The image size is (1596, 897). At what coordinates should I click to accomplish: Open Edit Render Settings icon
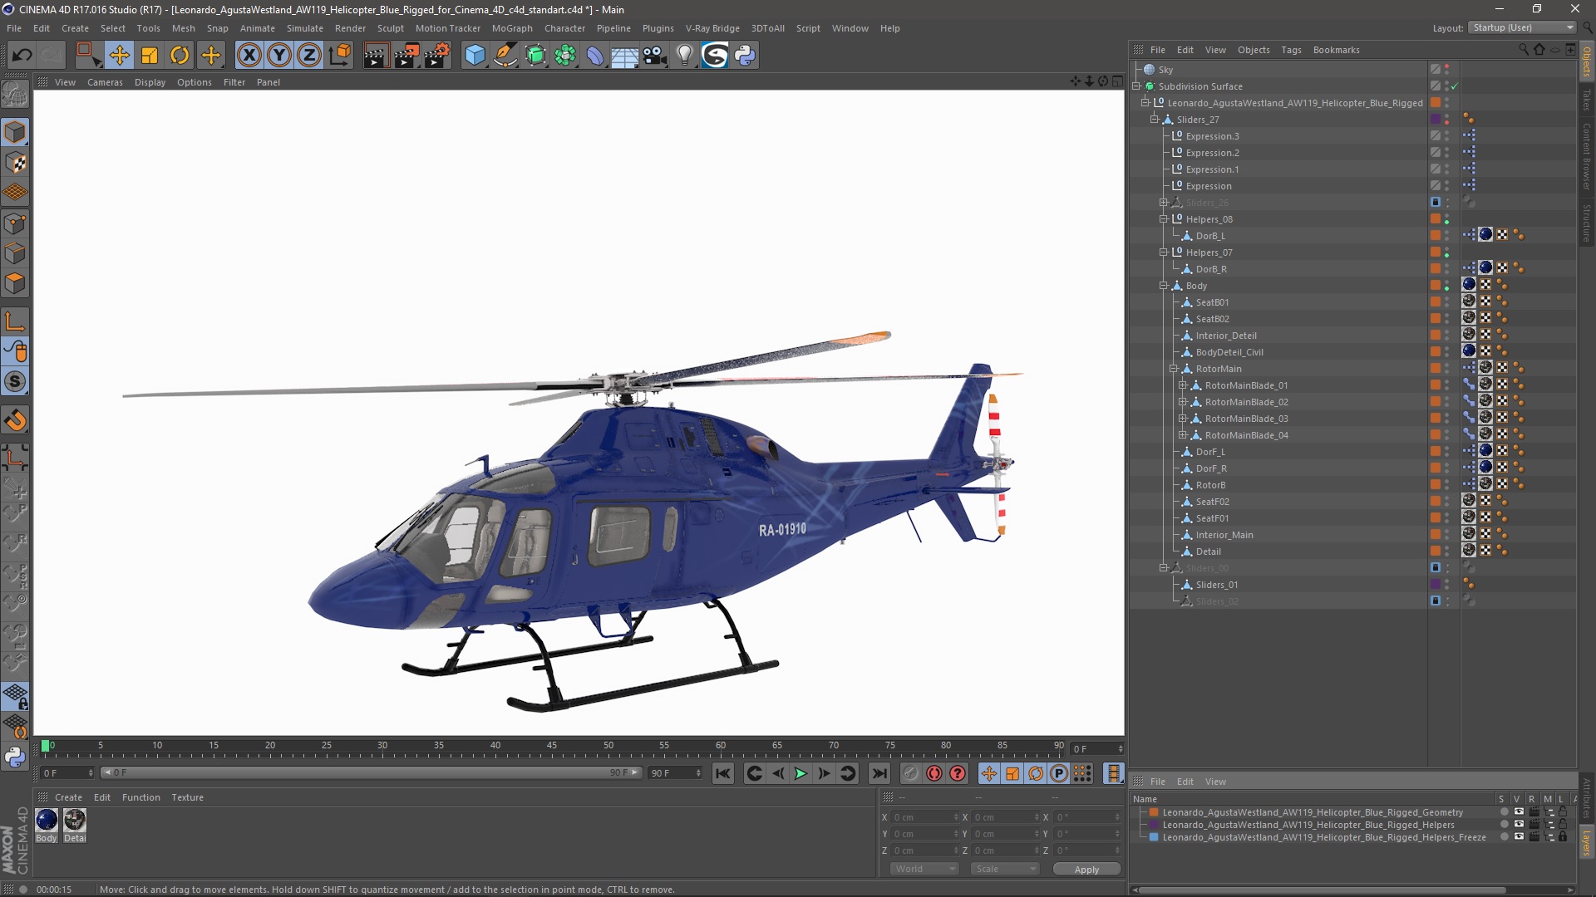coord(437,56)
